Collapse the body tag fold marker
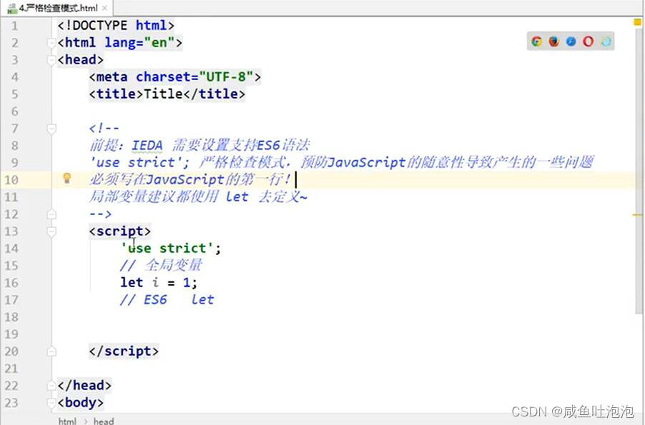The height and width of the screenshot is (425, 645). (51, 403)
